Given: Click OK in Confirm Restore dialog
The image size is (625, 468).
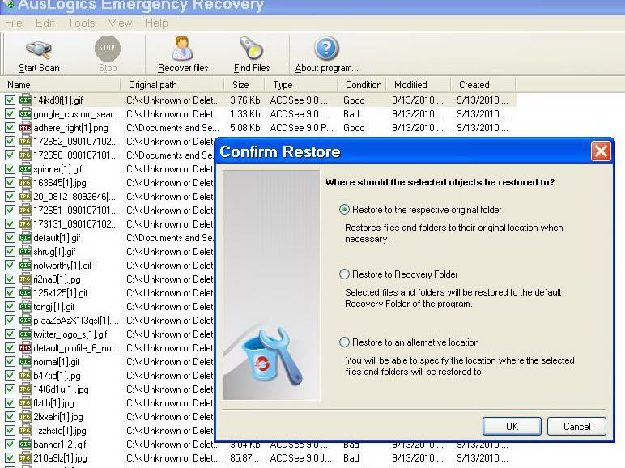Looking at the screenshot, I should pos(512,427).
